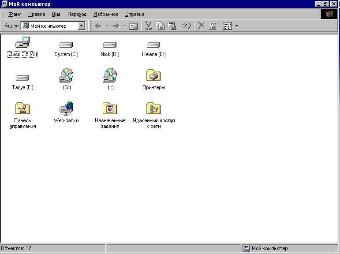
Task: Click the System (C:) label text
Action: pos(66,54)
